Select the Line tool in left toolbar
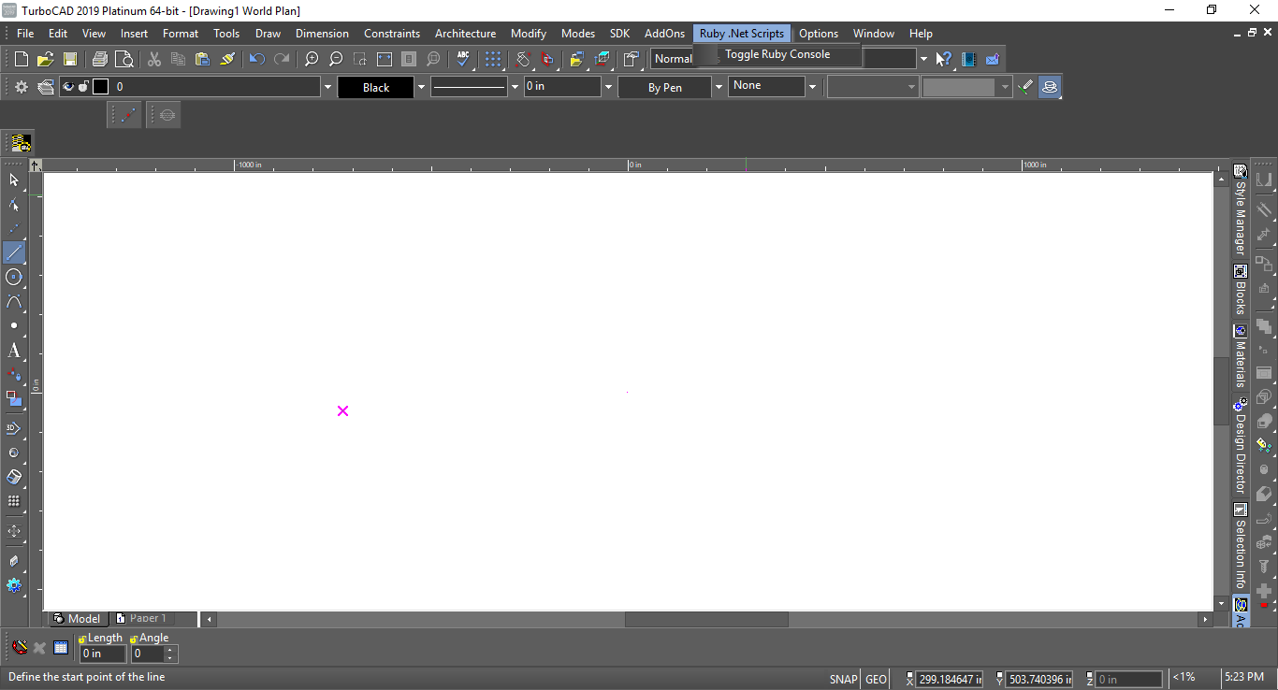This screenshot has width=1278, height=690. point(14,252)
